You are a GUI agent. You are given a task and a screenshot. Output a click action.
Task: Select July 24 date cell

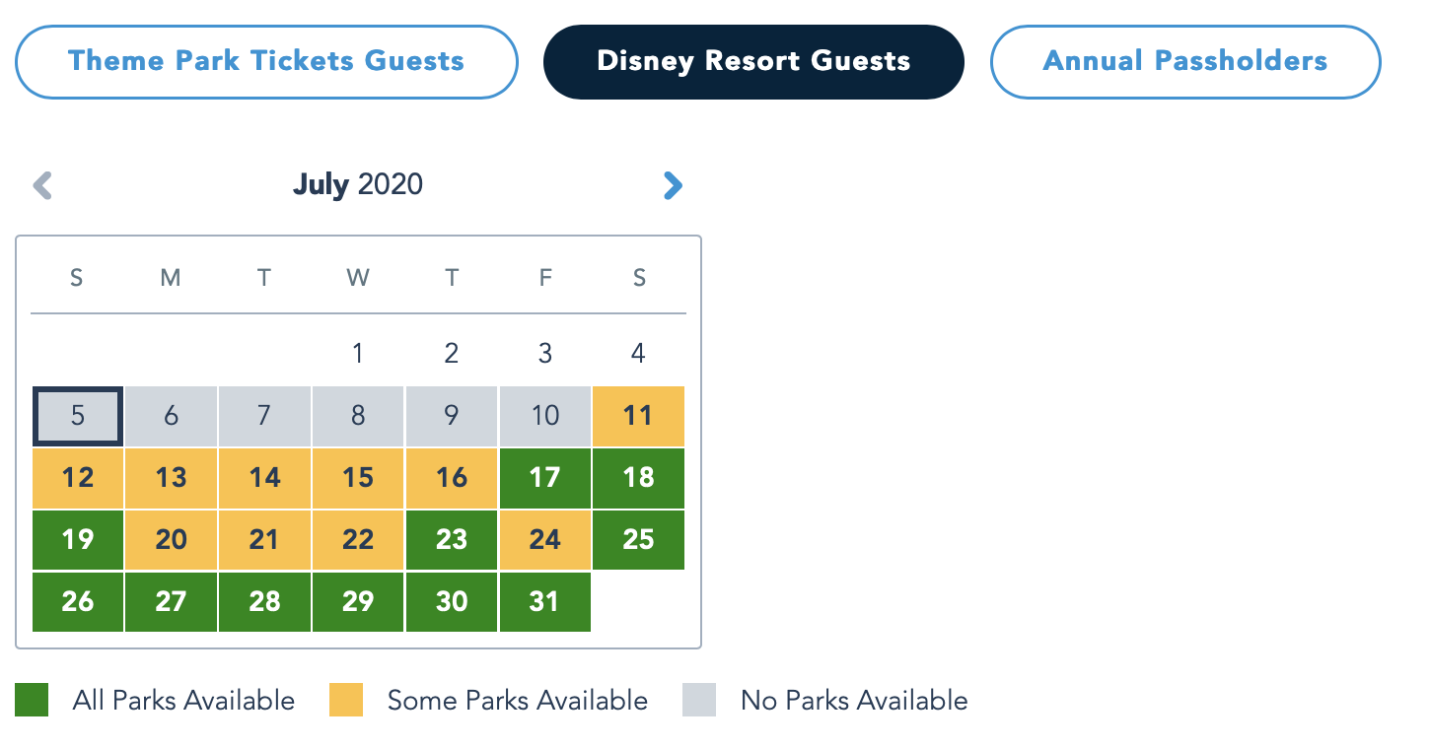tap(544, 539)
